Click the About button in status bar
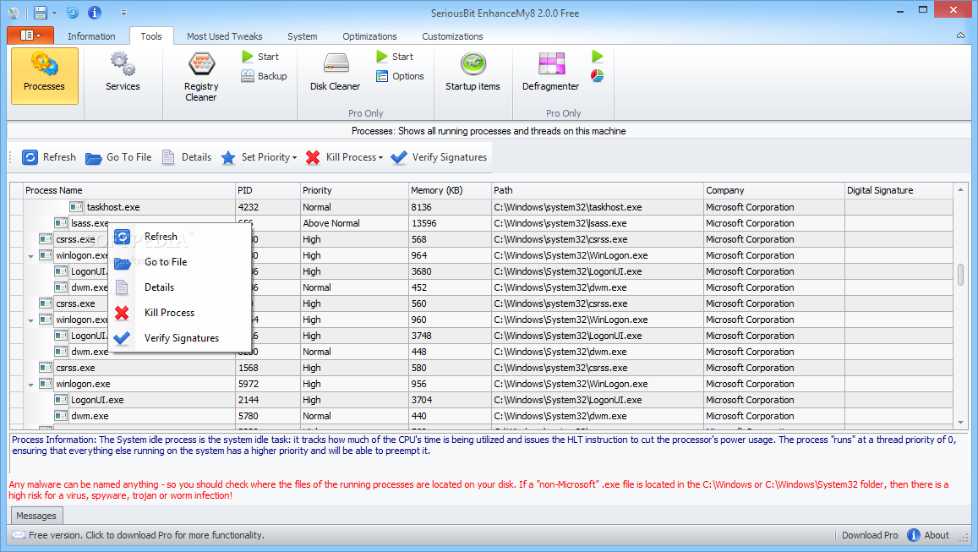Image resolution: width=978 pixels, height=552 pixels. 928,535
